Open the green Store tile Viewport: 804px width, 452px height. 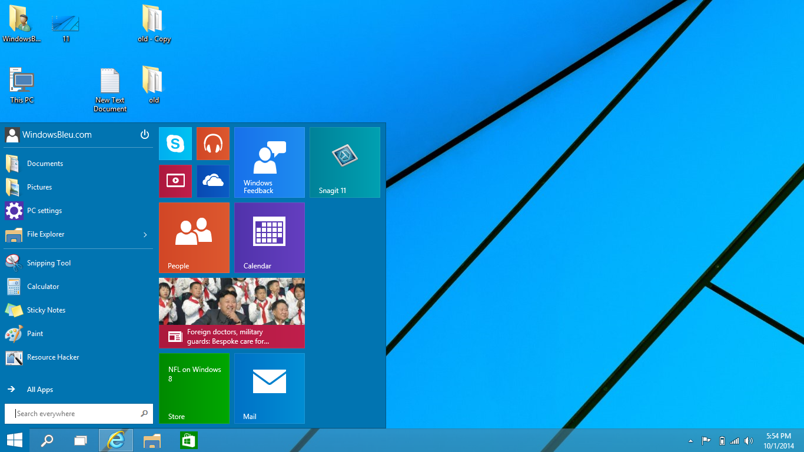coord(194,388)
